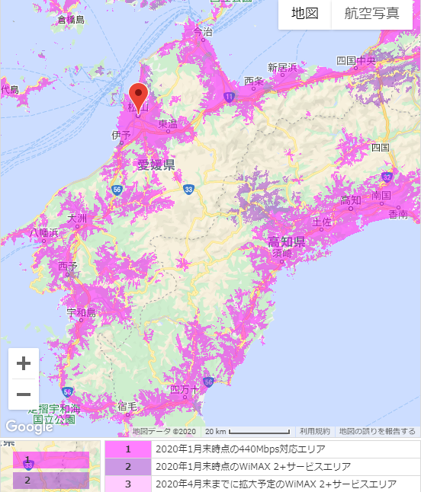Click route 33 highway shield on map
Viewport: 421px width, 492px height.
[188, 189]
